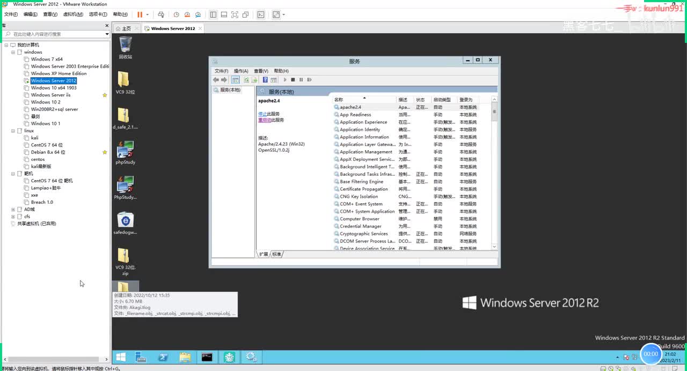Toggle the thumbnail bar view icon
The width and height of the screenshot is (687, 371).
224,14
